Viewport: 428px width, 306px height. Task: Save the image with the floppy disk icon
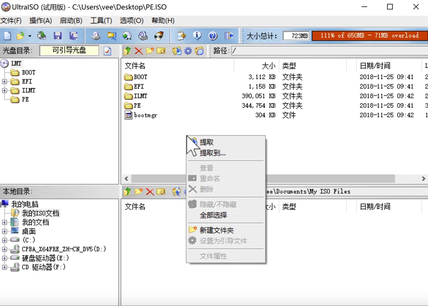(58, 35)
